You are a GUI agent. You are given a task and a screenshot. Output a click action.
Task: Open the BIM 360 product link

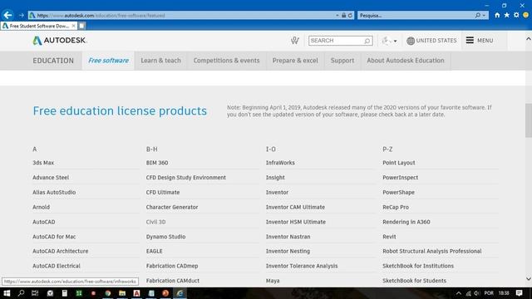pyautogui.click(x=157, y=163)
